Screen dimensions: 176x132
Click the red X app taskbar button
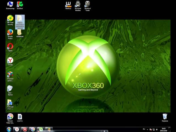pos(25,130)
